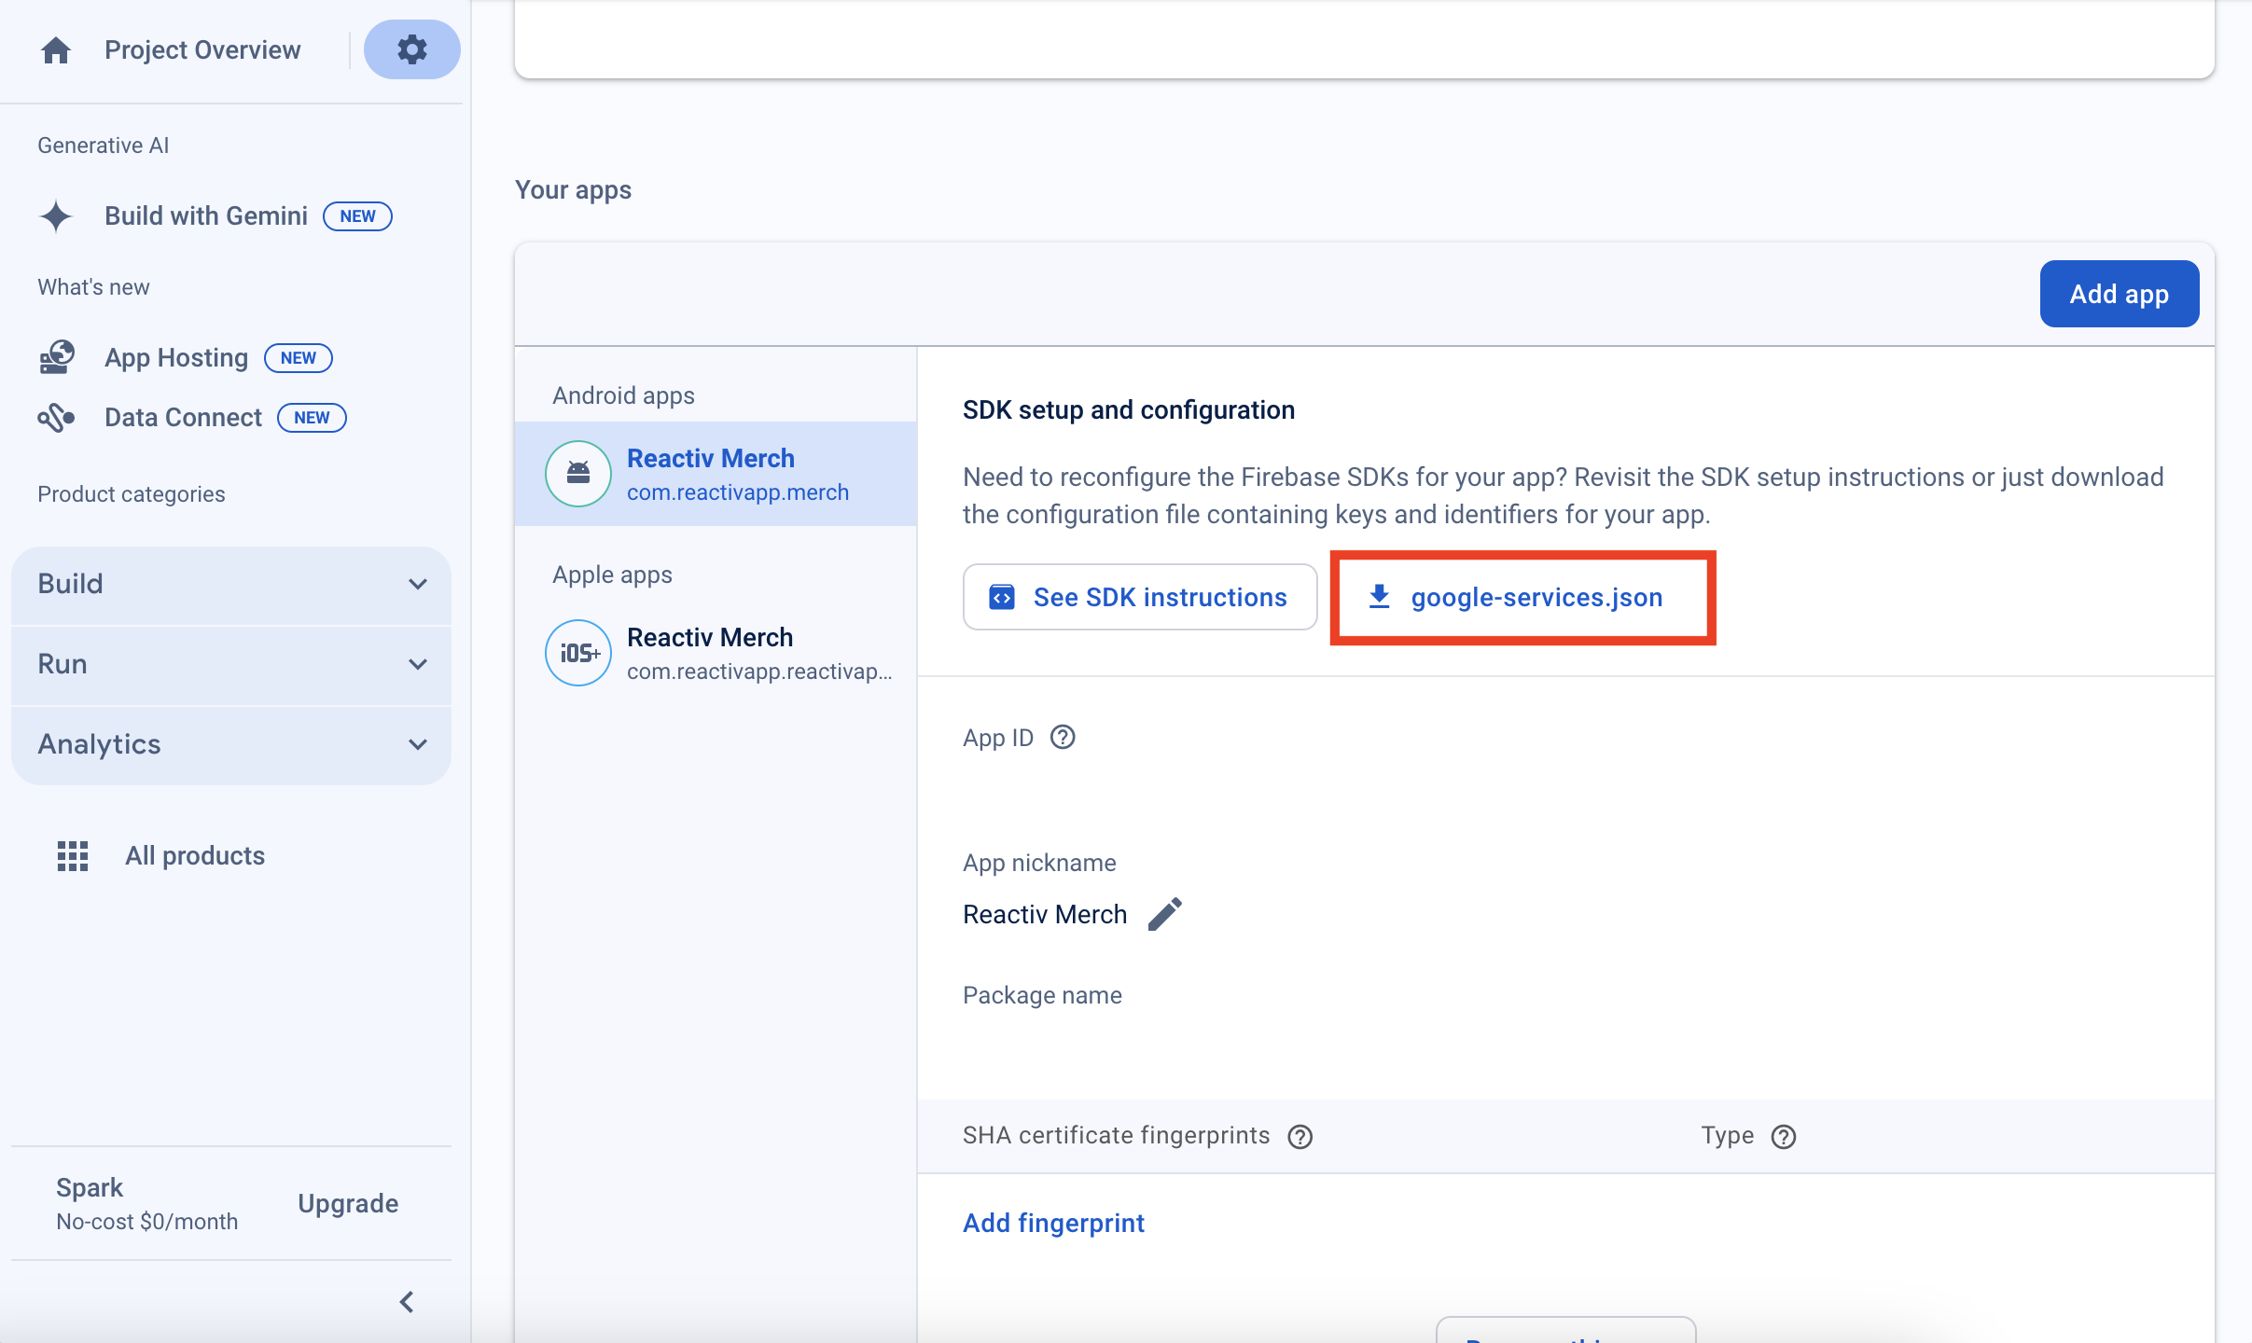Click the Add fingerprint link

tap(1053, 1223)
